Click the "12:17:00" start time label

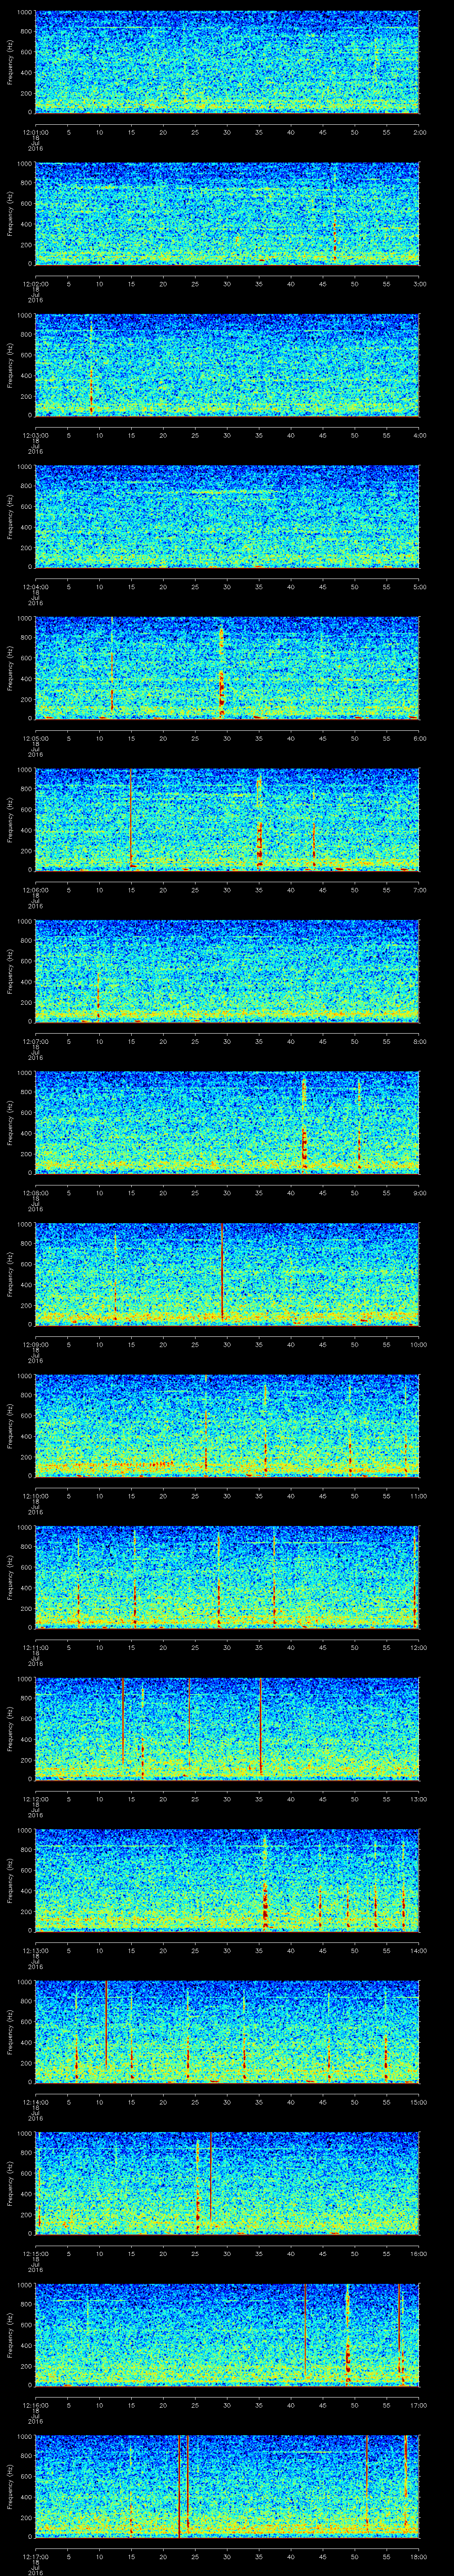coord(35,2556)
